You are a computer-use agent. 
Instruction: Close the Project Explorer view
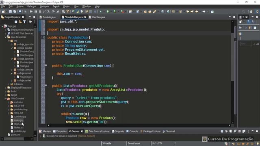pos(23,17)
